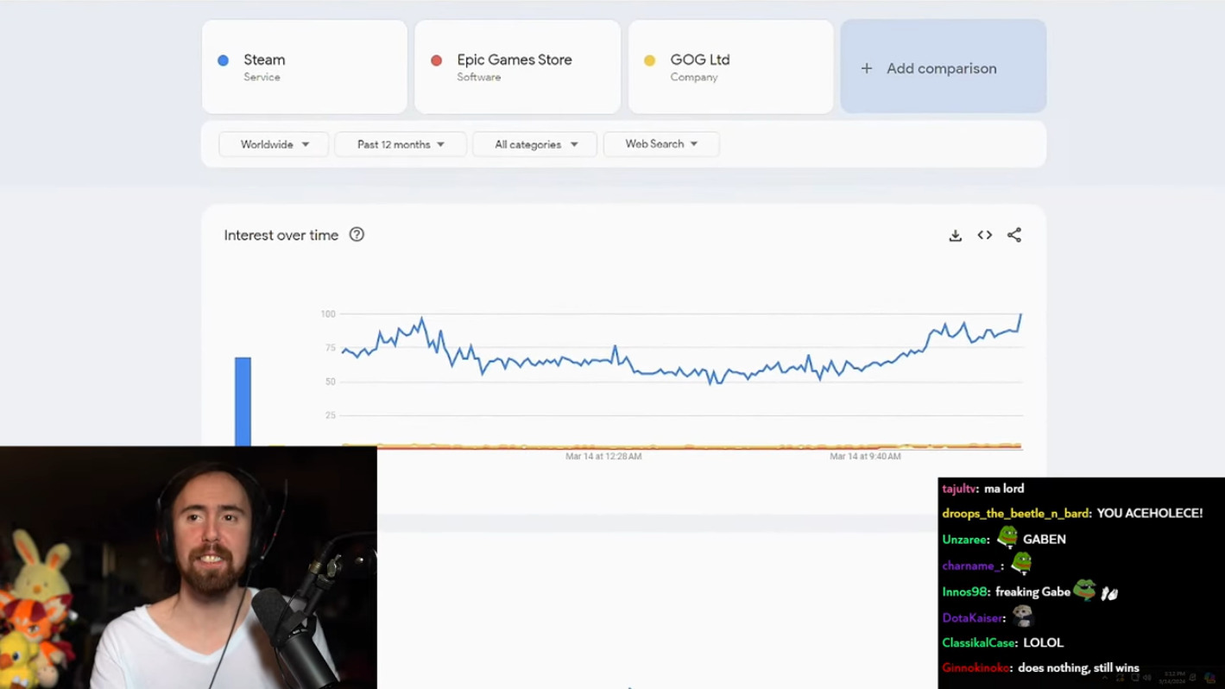Viewport: 1225px width, 689px height.
Task: Click the red dot beside Epic Games Store
Action: click(436, 60)
